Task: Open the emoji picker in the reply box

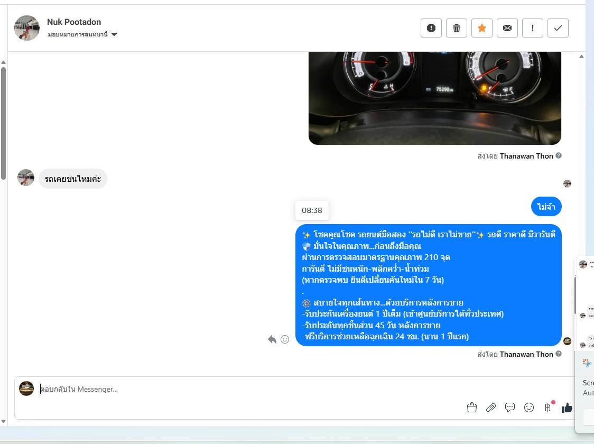Action: click(x=529, y=408)
